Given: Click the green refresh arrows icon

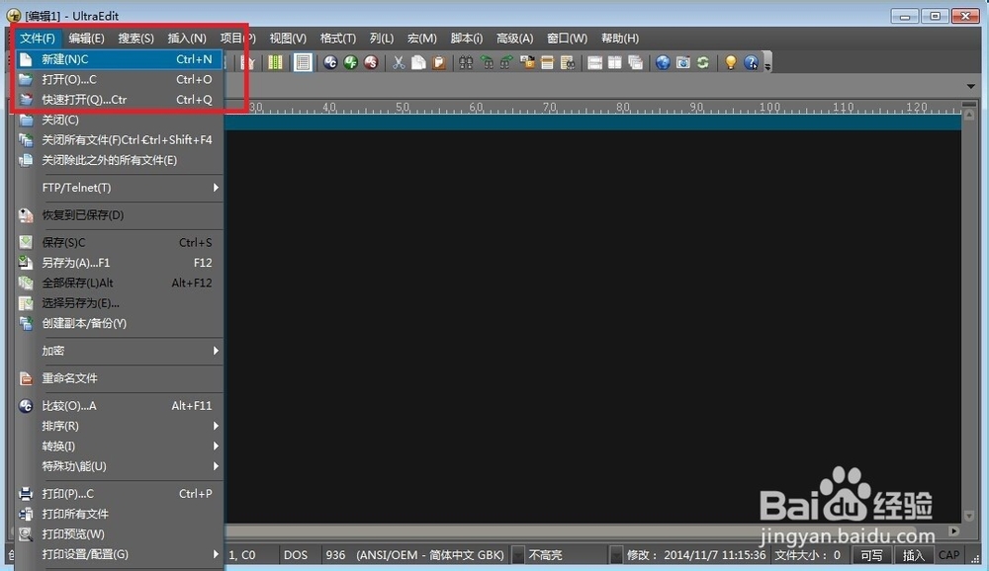Looking at the screenshot, I should 703,62.
